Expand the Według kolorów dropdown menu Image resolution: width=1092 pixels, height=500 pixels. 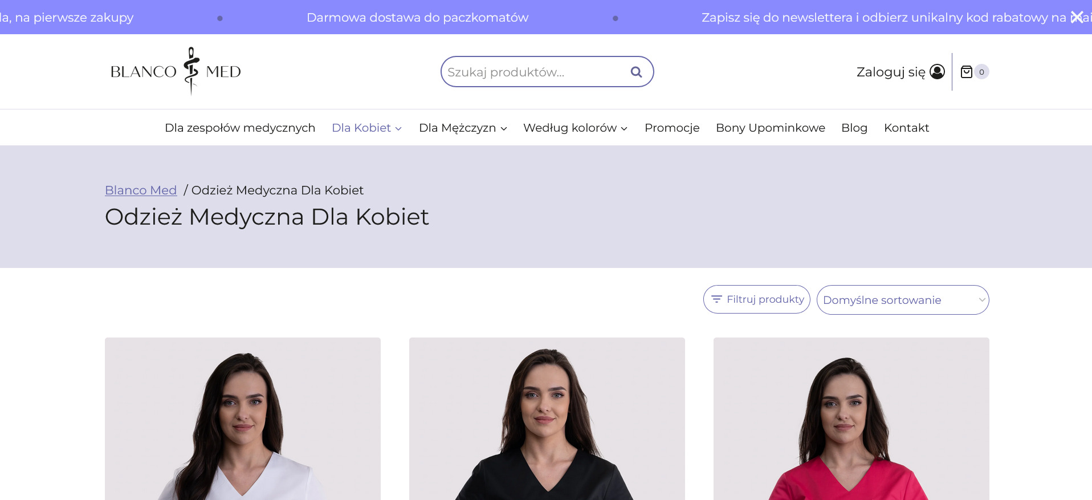click(576, 128)
